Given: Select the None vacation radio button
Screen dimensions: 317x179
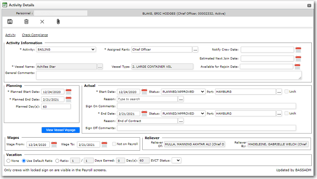Looking at the screenshot, I should point(8,160).
